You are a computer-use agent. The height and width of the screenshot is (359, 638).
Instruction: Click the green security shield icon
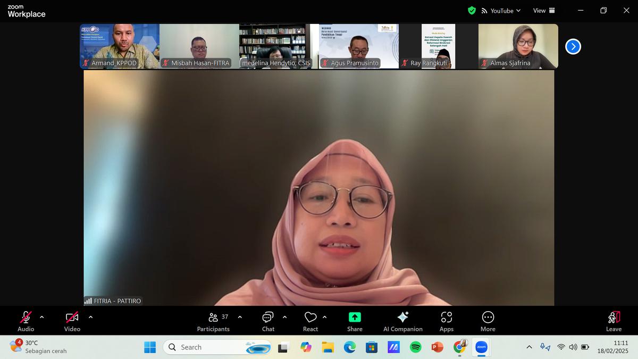[472, 10]
